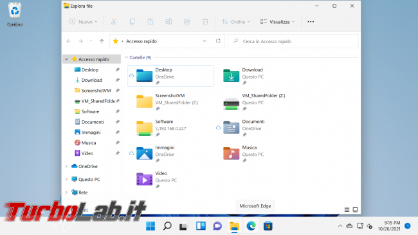The image size is (418, 235).
Task: Unpin Download using its pin icon in sidebar
Action: pyautogui.click(x=117, y=80)
